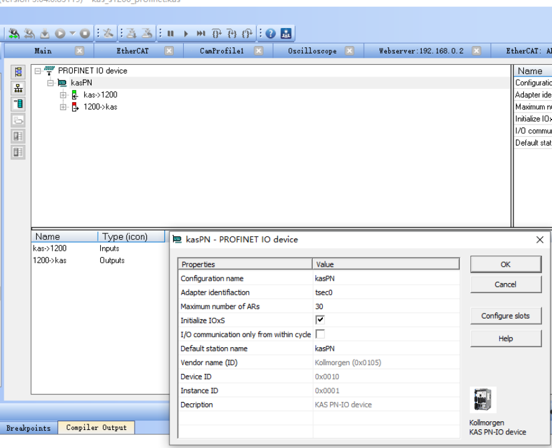Image resolution: width=552 pixels, height=448 pixels.
Task: Click the pause icon in the debug toolbar
Action: tap(170, 34)
